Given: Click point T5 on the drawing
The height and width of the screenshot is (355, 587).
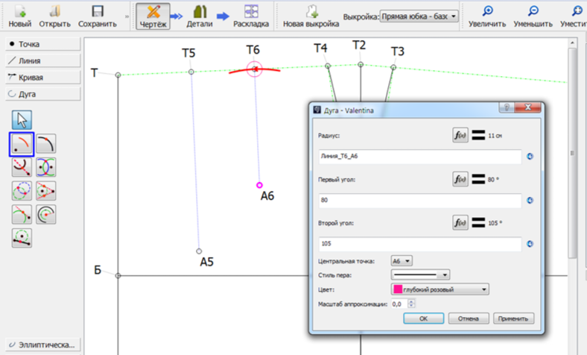Looking at the screenshot, I should click(191, 72).
